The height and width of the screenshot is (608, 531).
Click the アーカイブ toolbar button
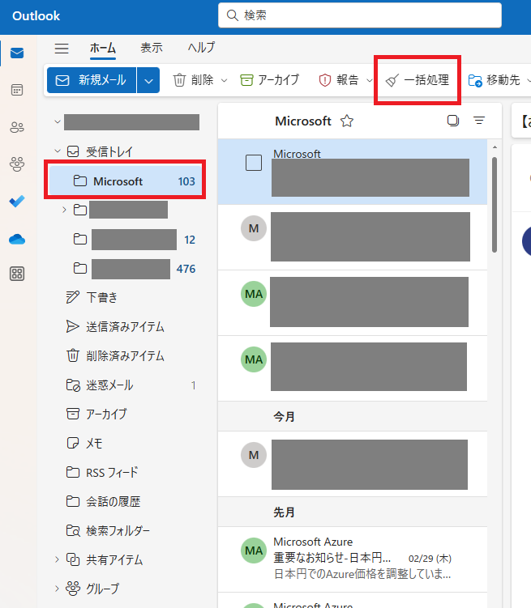270,80
